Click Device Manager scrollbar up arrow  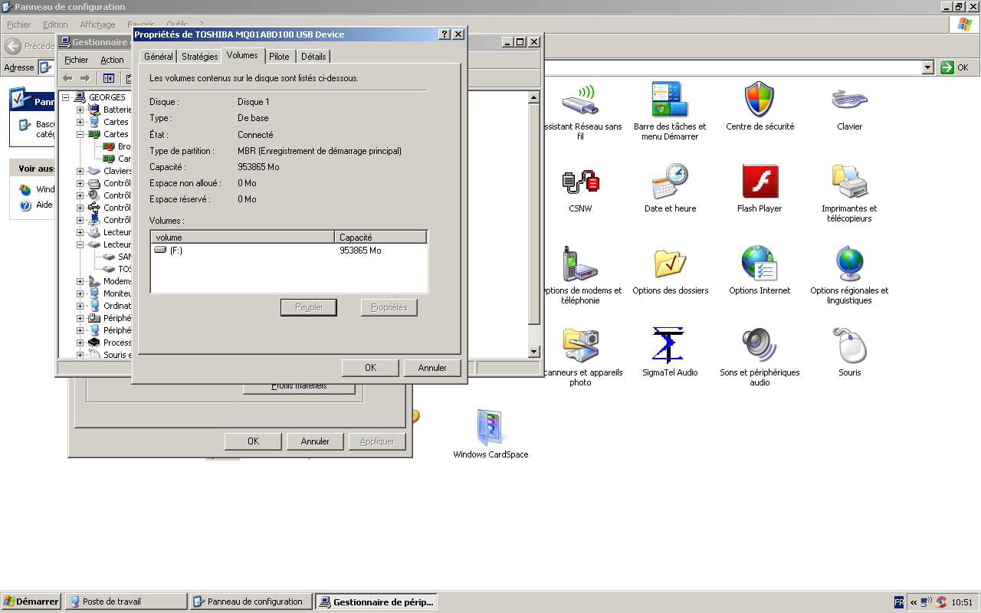pos(534,97)
